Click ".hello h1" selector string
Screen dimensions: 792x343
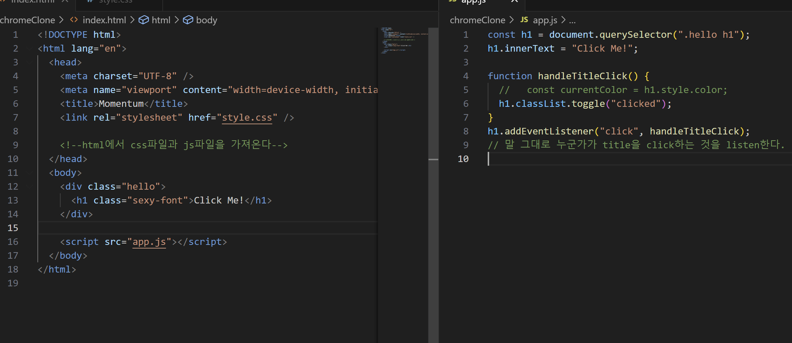[708, 35]
